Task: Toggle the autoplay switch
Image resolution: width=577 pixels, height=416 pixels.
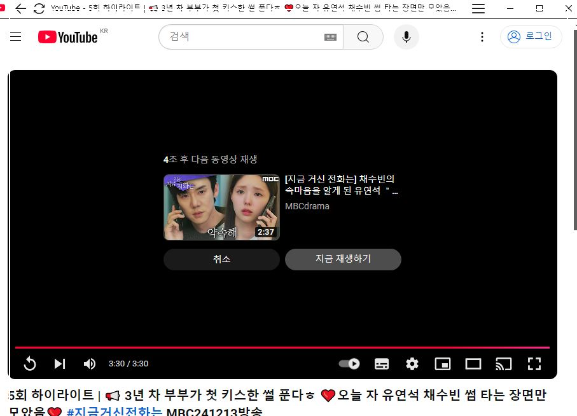Action: (349, 364)
